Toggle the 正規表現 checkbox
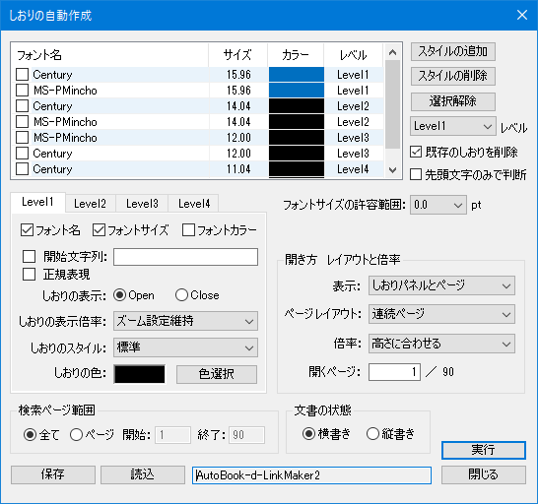 pyautogui.click(x=29, y=275)
